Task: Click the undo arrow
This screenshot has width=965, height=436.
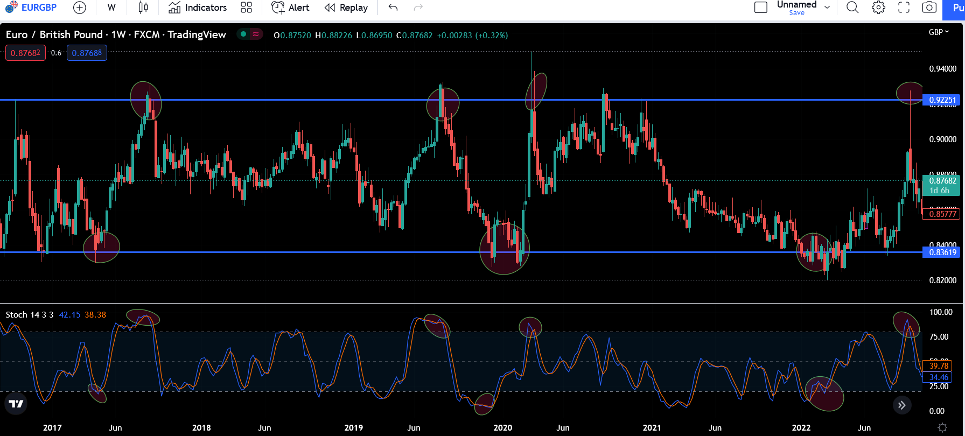Action: [x=393, y=8]
